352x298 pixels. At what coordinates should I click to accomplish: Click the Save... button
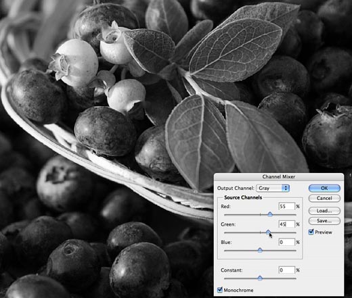point(324,221)
